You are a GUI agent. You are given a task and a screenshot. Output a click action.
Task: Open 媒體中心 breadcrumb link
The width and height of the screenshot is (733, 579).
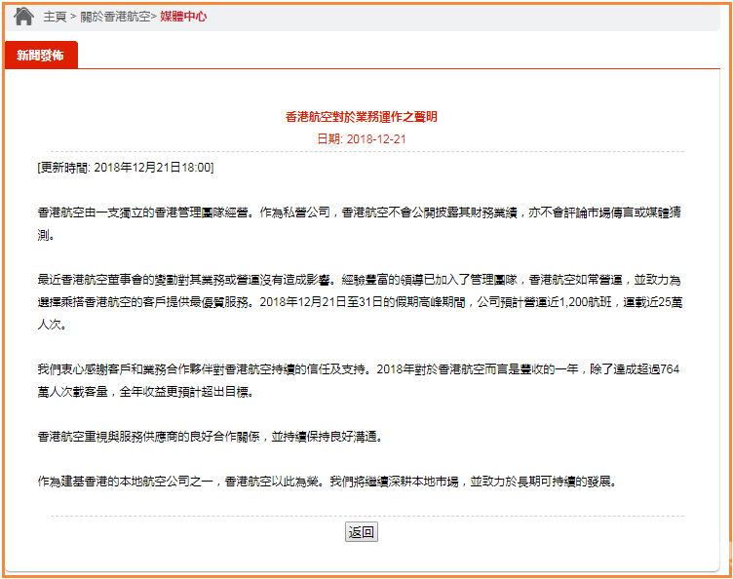pos(183,17)
